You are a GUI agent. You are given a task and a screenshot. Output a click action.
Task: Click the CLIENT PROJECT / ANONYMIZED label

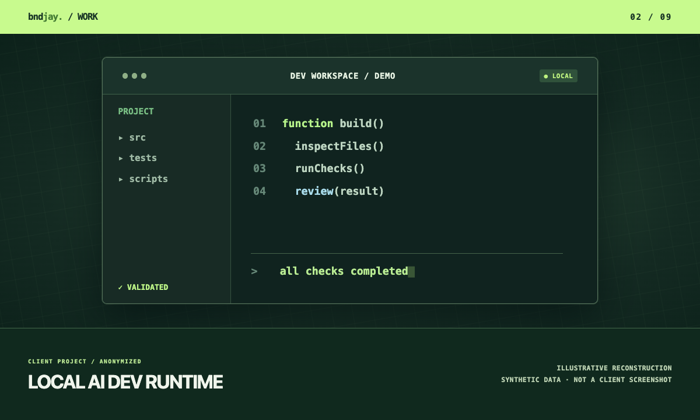pos(85,362)
